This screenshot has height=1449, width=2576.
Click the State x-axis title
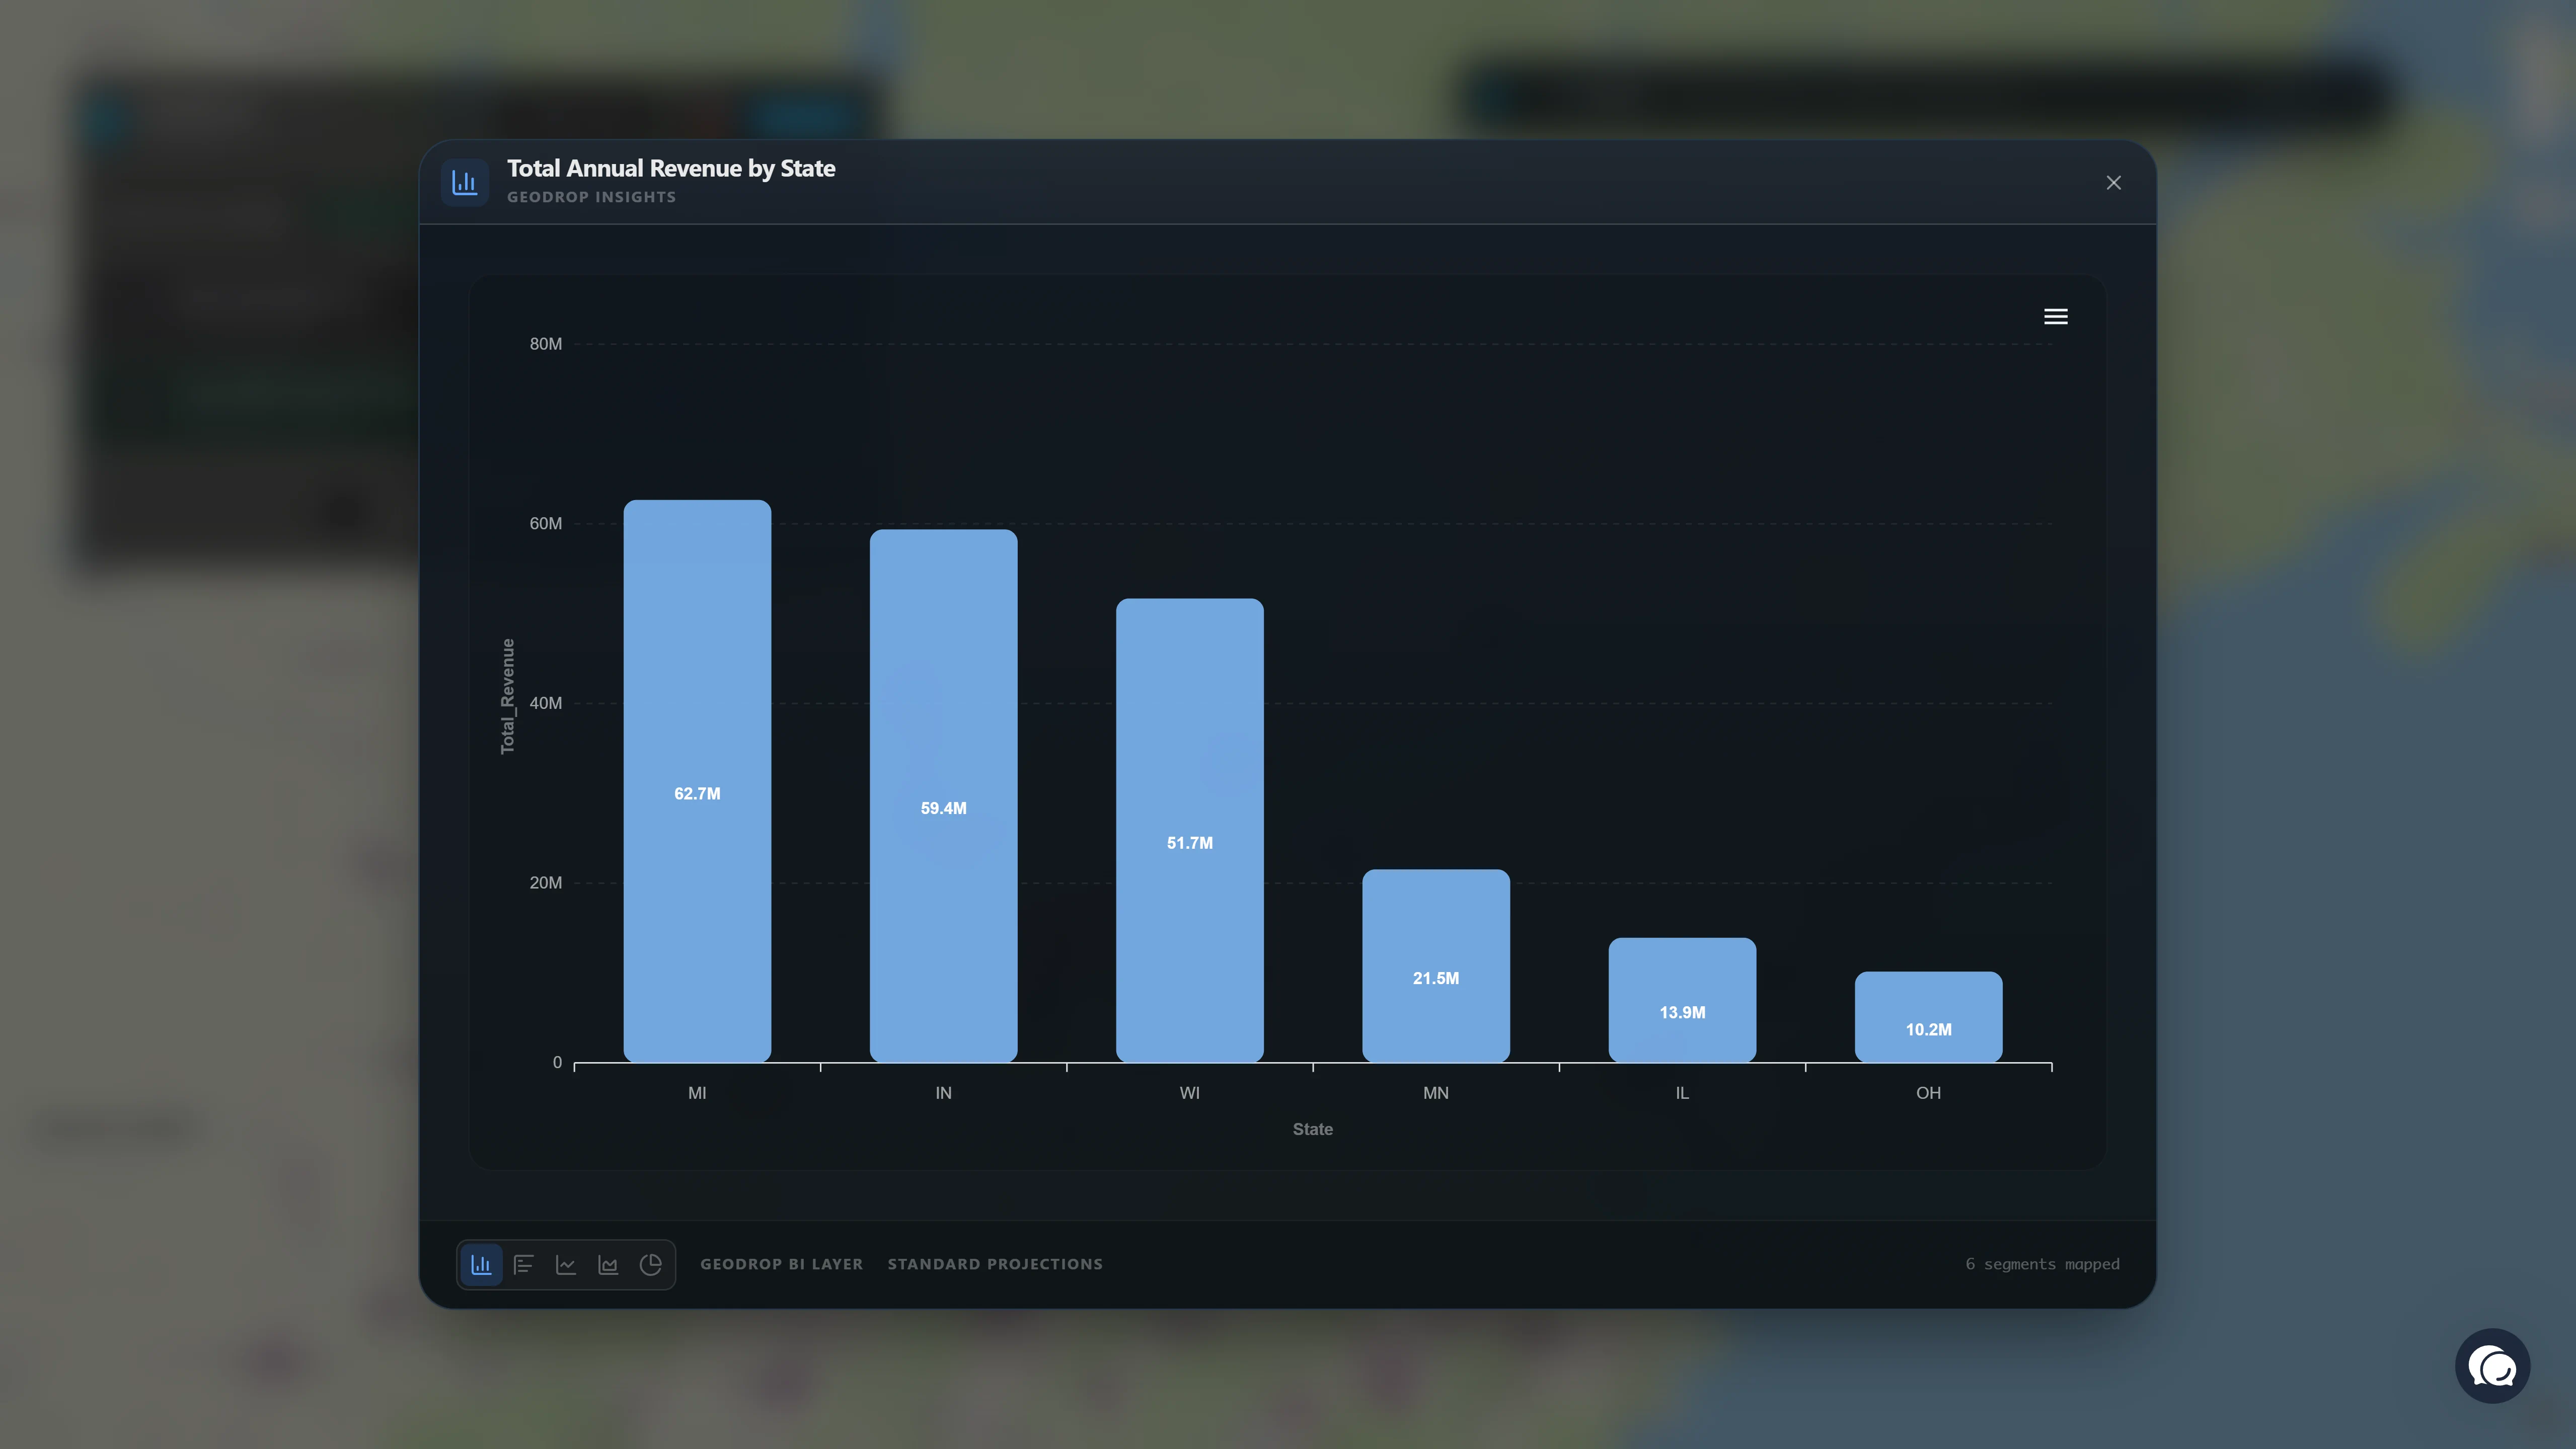click(x=1312, y=1129)
